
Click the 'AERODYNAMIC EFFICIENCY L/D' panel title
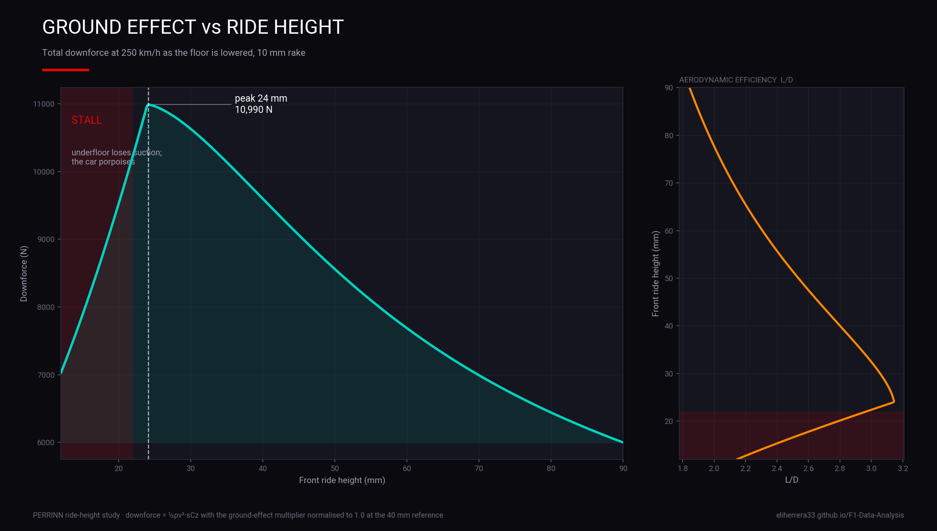(736, 80)
